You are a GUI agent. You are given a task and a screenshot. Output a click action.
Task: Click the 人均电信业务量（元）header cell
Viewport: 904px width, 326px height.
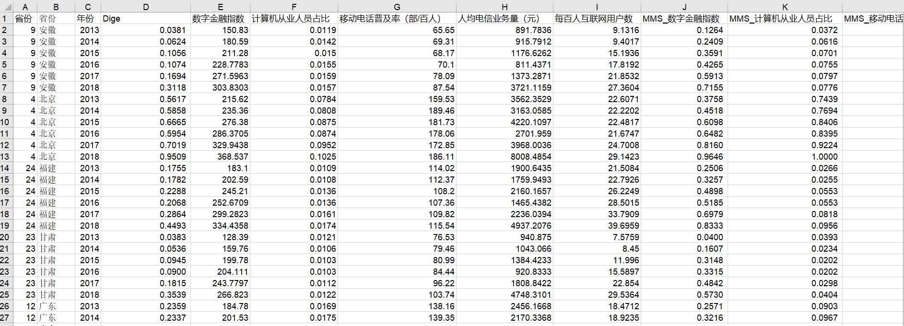[x=505, y=18]
